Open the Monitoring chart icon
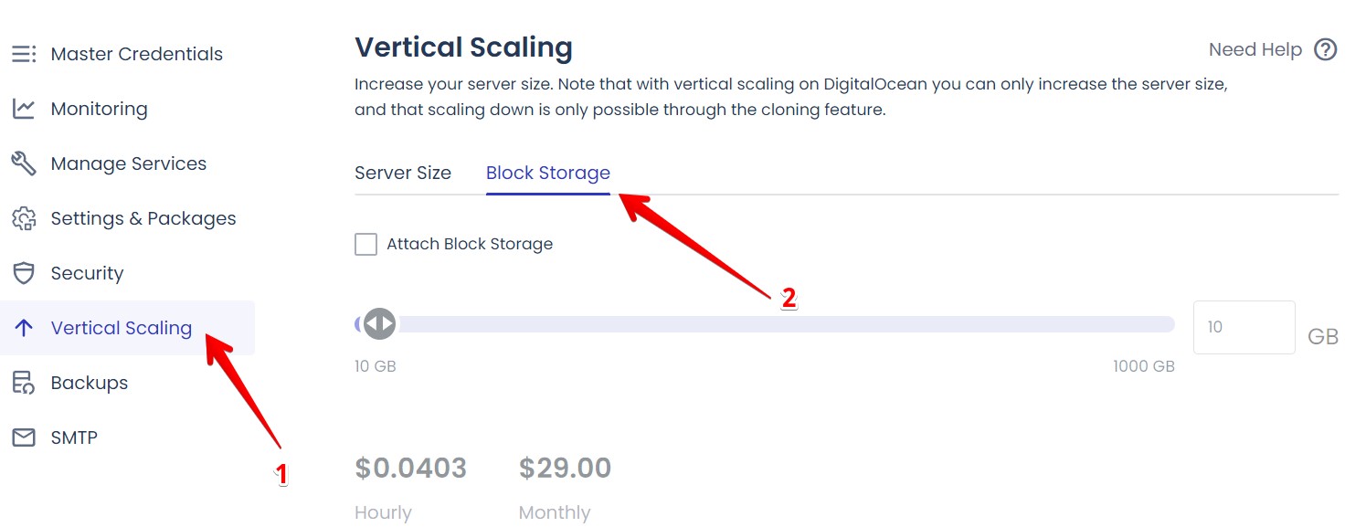This screenshot has width=1366, height=527. click(24, 108)
